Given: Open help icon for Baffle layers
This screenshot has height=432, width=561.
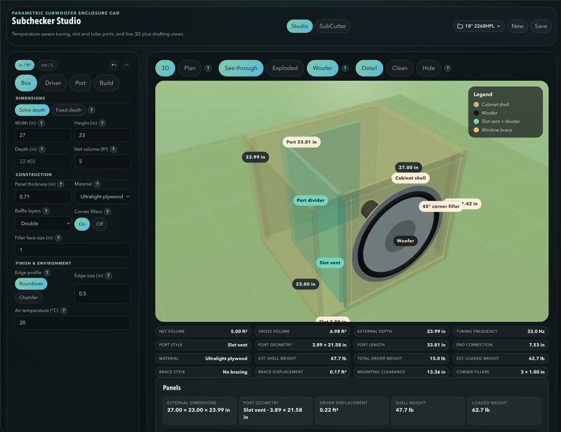Looking at the screenshot, I should pyautogui.click(x=46, y=211).
